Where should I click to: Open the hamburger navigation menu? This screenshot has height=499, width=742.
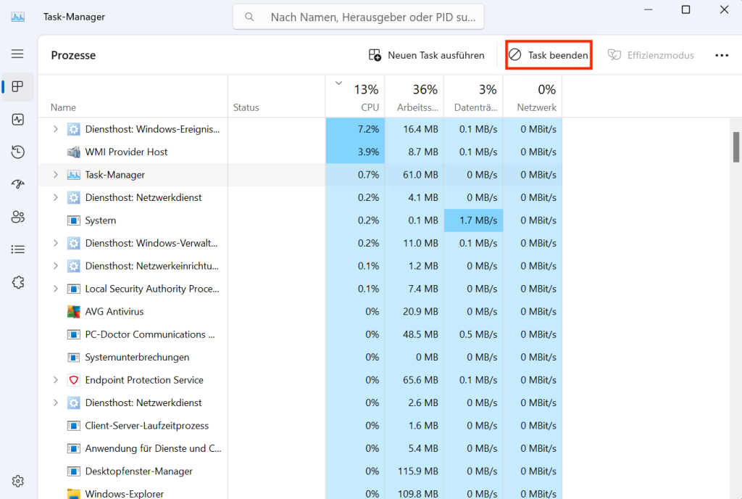point(18,54)
